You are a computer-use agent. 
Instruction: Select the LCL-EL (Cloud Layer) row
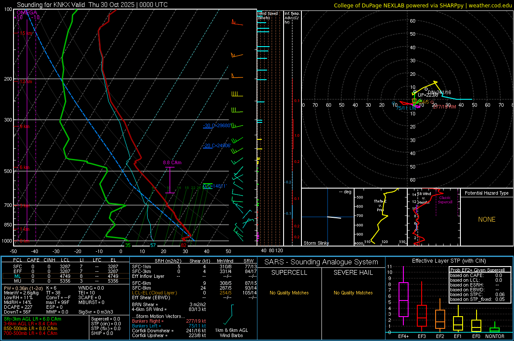pos(194,293)
